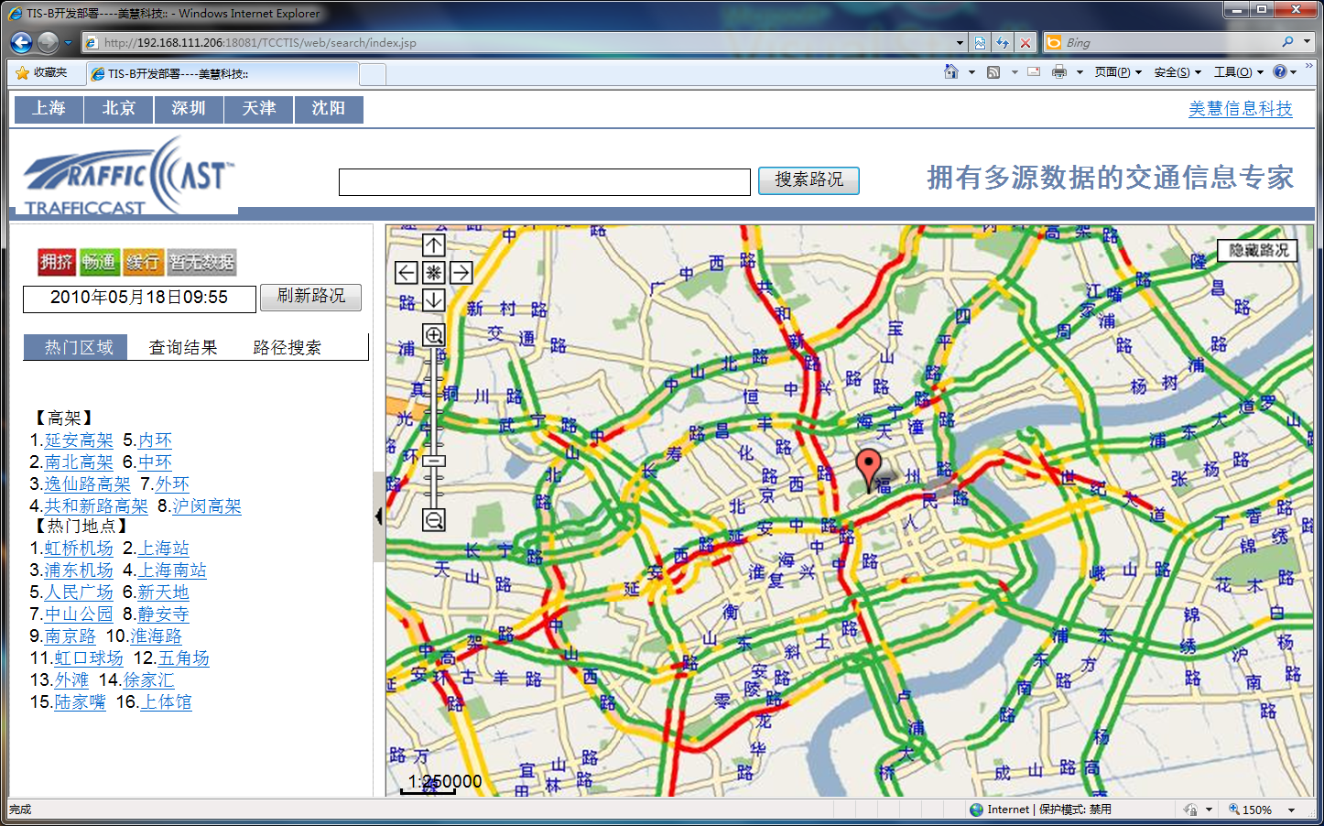This screenshot has width=1324, height=826.
Task: Open the 延安高架 link
Action: tap(79, 440)
